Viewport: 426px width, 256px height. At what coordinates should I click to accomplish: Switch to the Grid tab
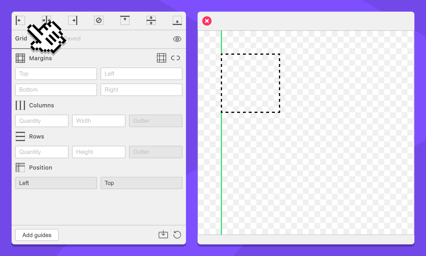[21, 38]
